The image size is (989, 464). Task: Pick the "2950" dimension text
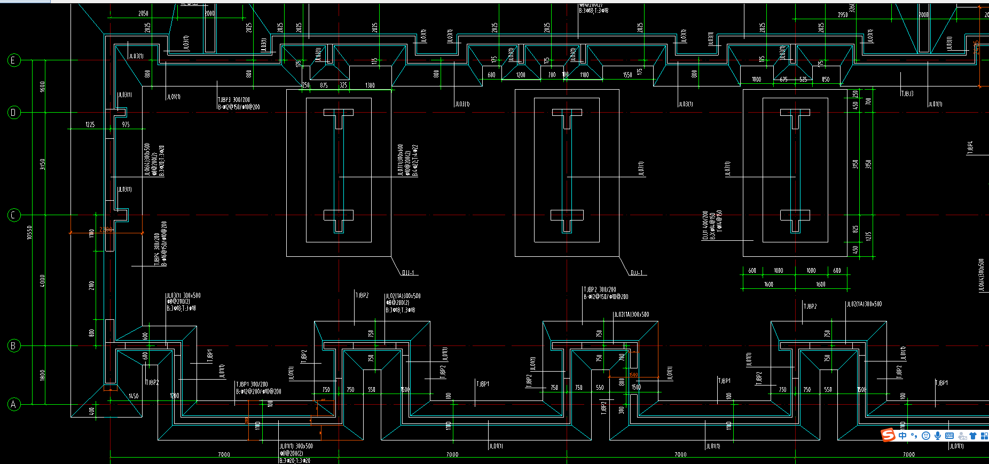click(843, 15)
